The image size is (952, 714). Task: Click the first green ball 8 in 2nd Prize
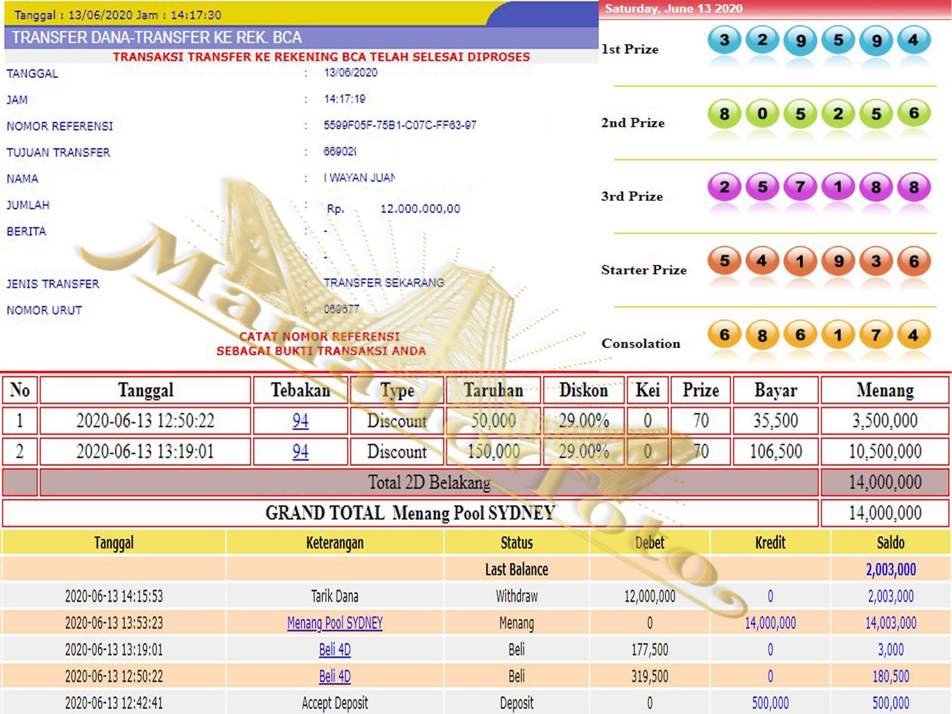pyautogui.click(x=724, y=114)
